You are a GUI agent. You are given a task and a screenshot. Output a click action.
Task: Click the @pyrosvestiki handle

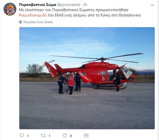pyautogui.click(x=69, y=5)
